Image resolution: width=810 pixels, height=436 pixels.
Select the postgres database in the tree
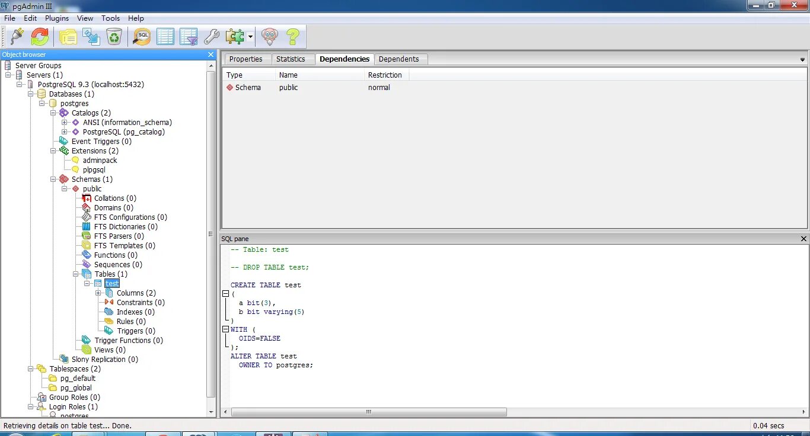[74, 104]
